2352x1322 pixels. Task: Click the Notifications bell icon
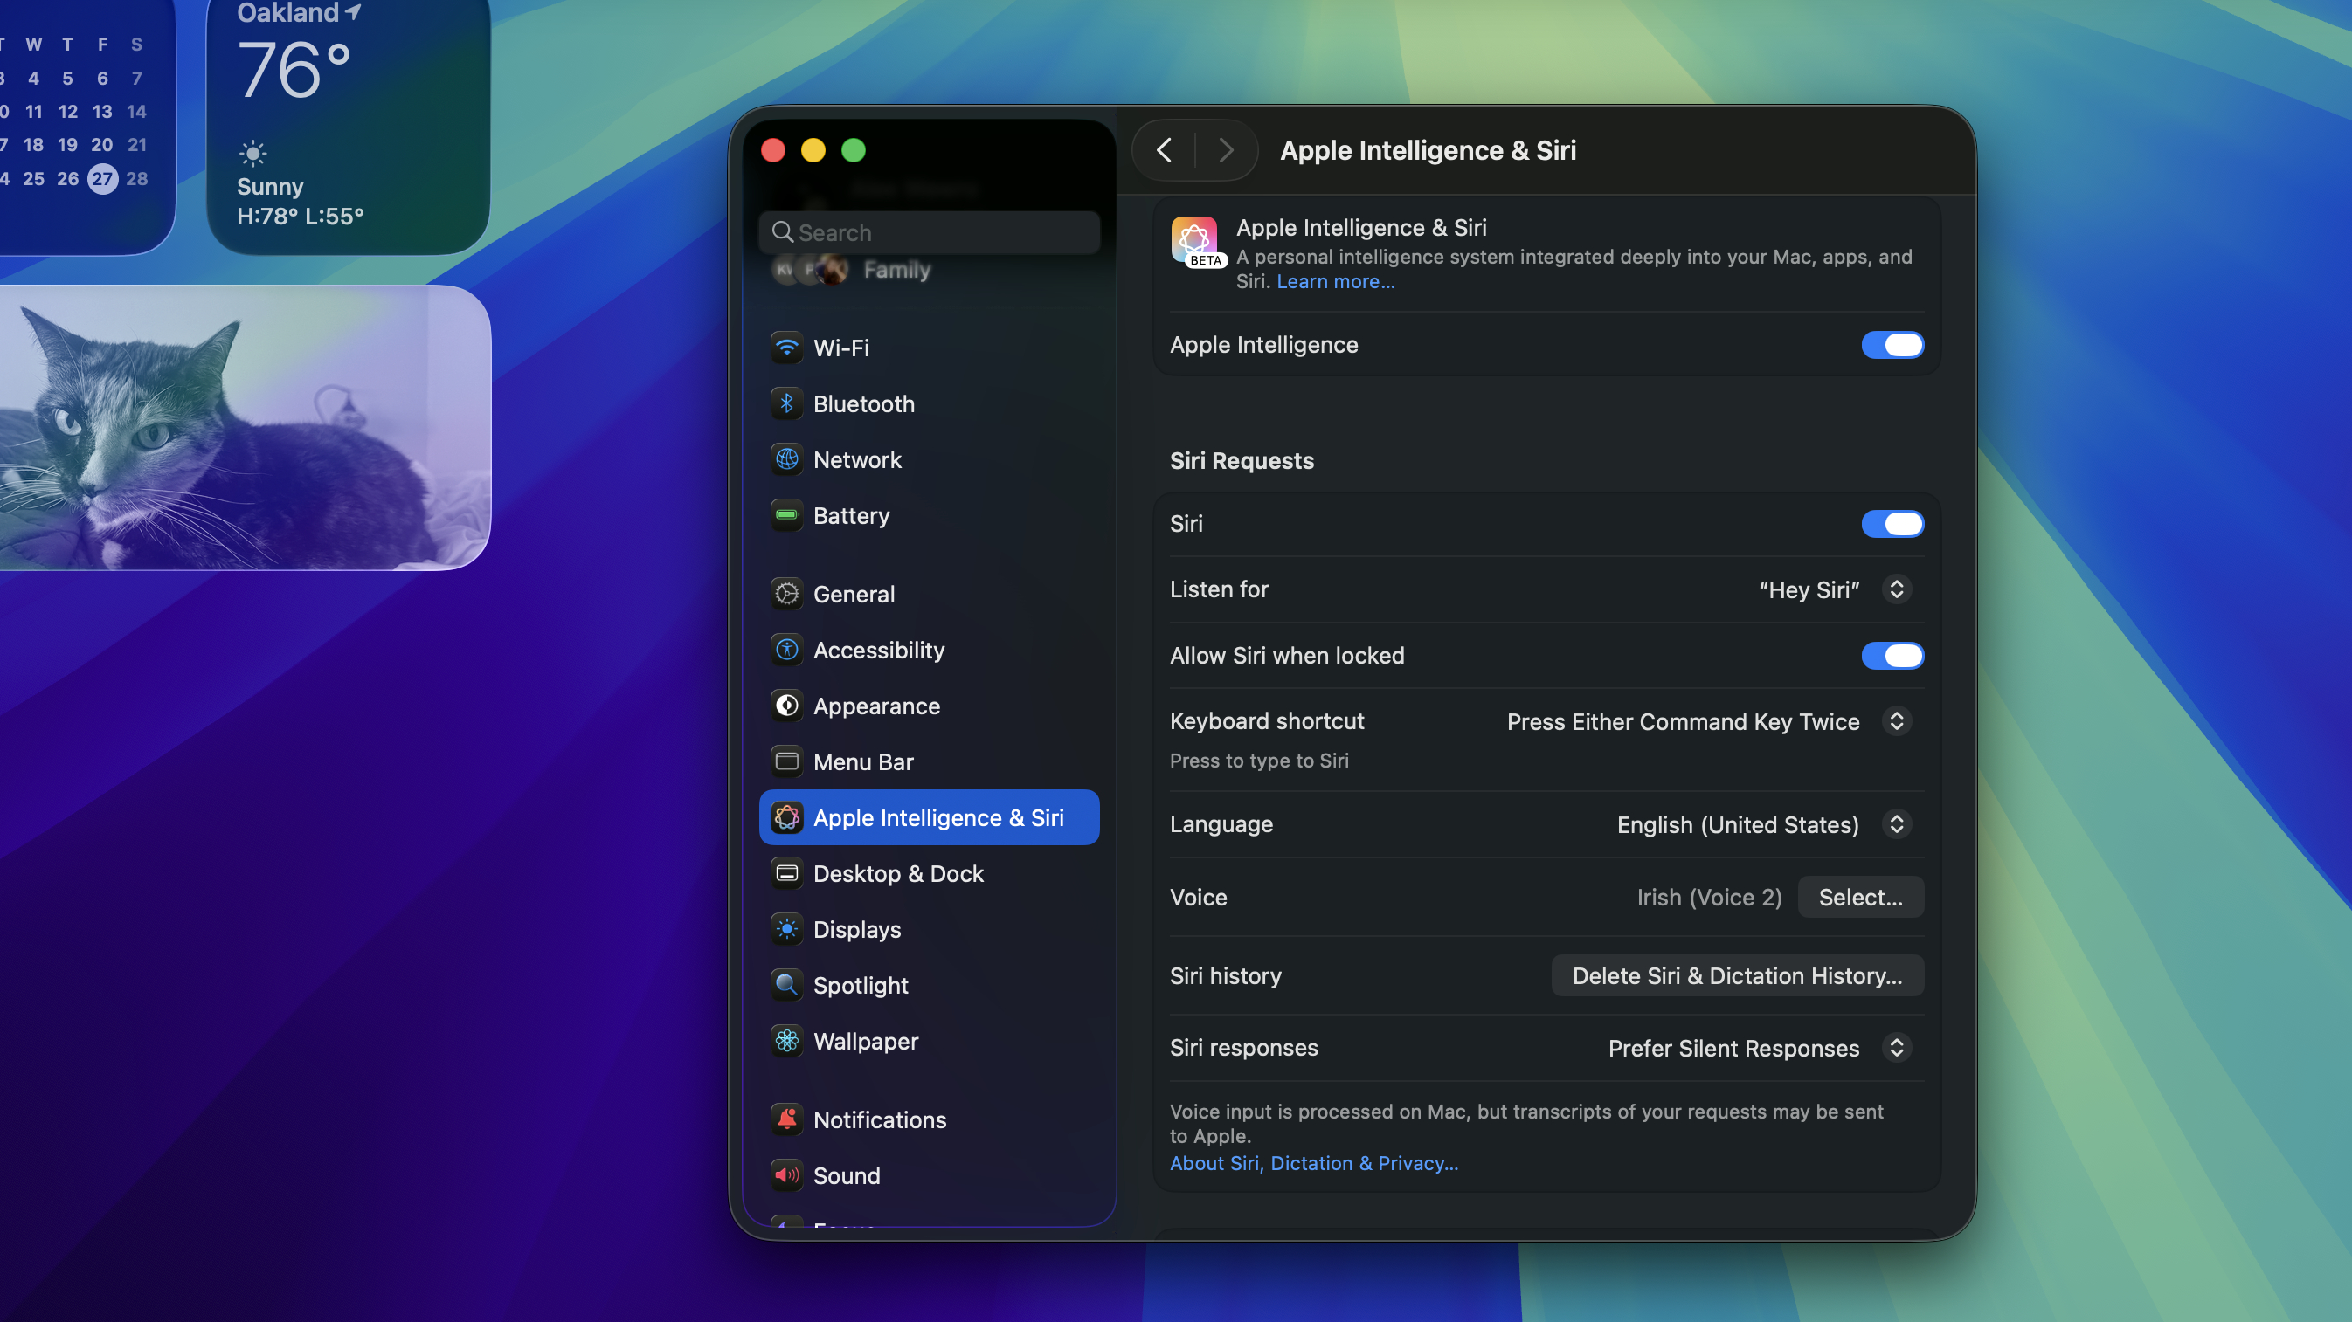(786, 1119)
